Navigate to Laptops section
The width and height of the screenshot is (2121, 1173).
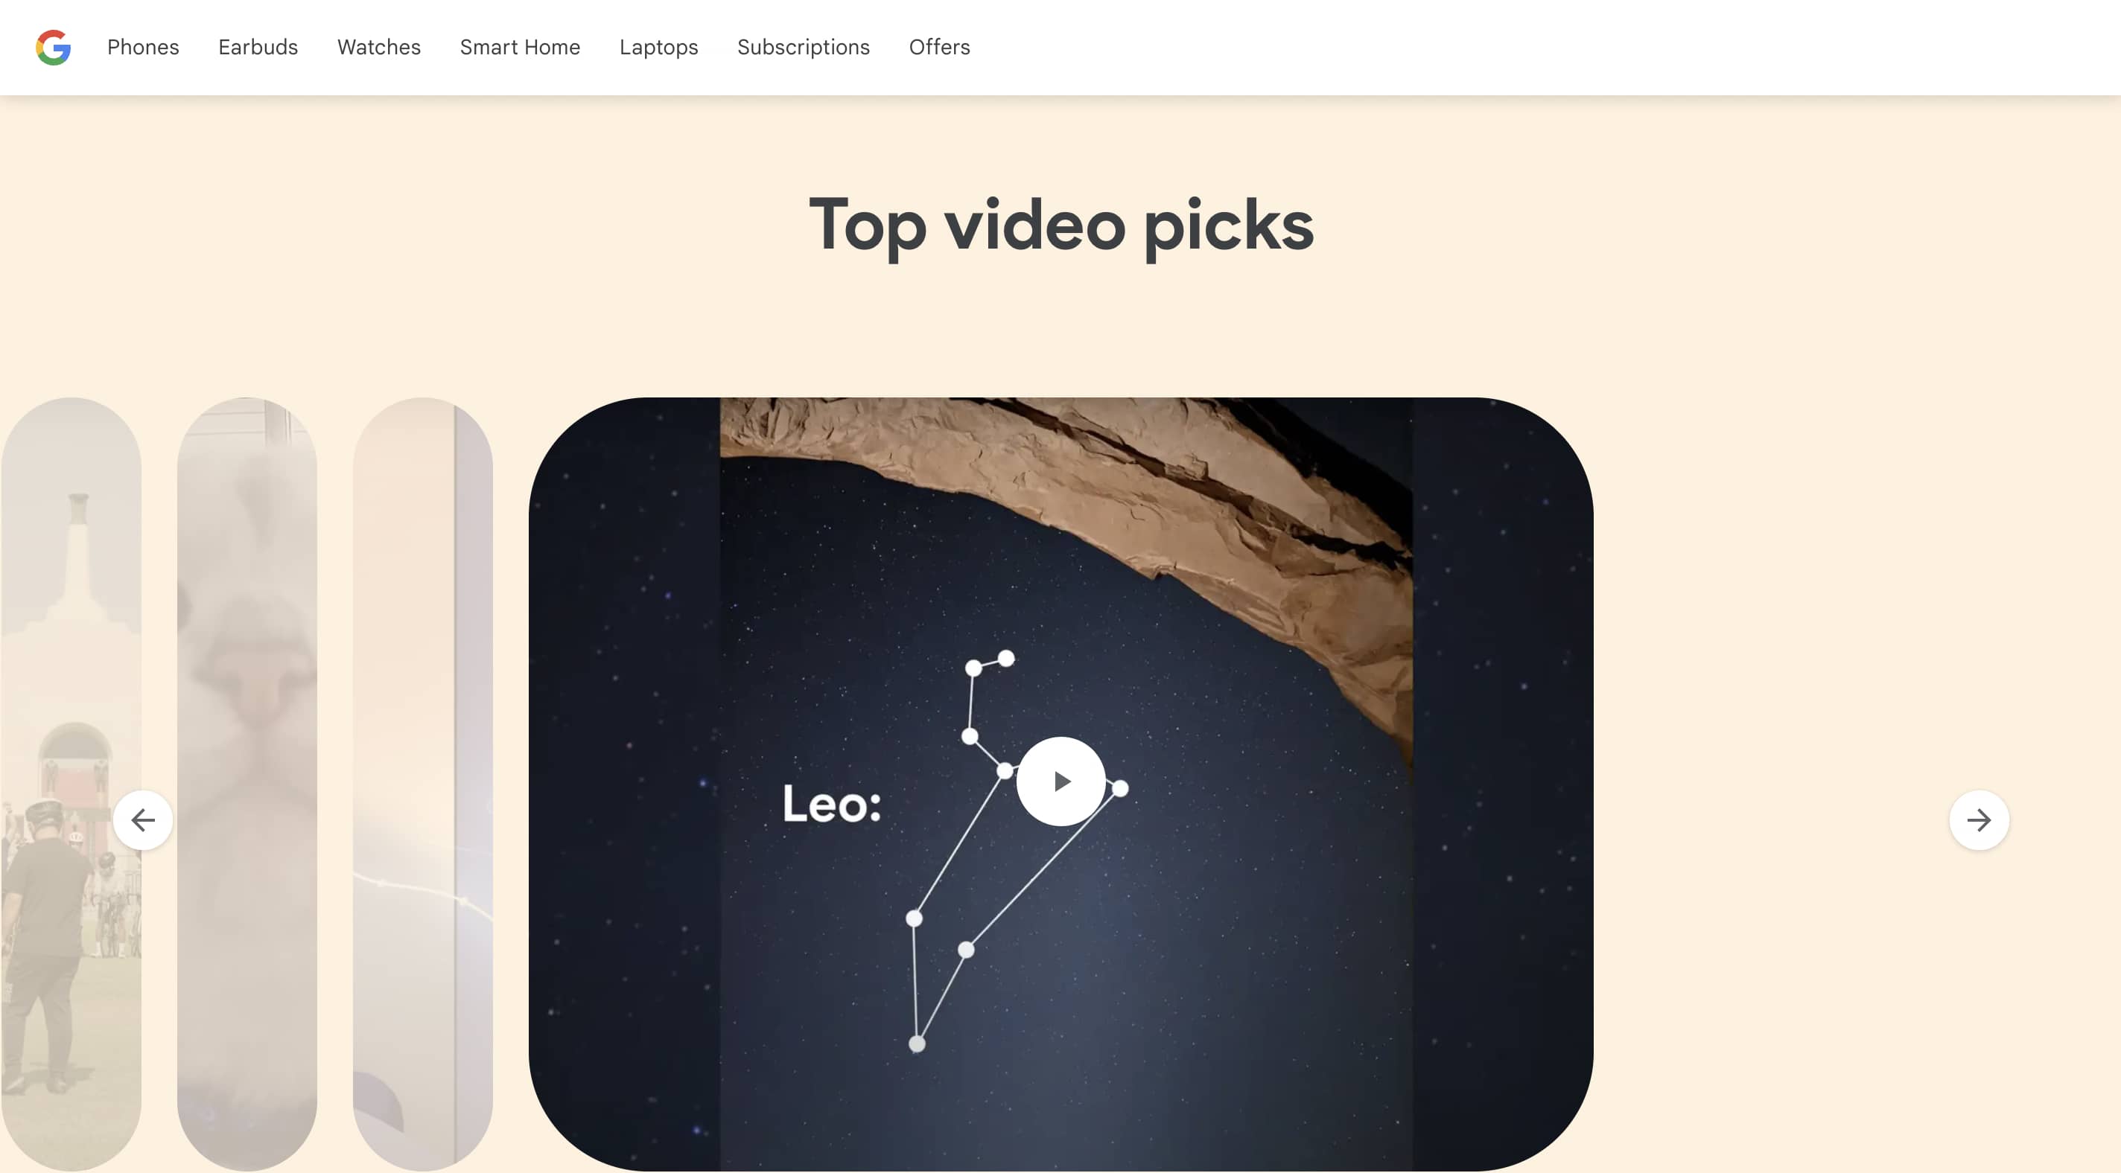(658, 47)
